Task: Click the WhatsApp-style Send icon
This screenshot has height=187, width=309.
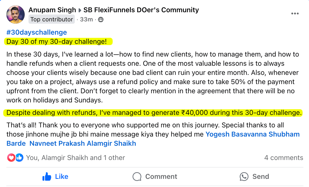Action: click(244, 176)
